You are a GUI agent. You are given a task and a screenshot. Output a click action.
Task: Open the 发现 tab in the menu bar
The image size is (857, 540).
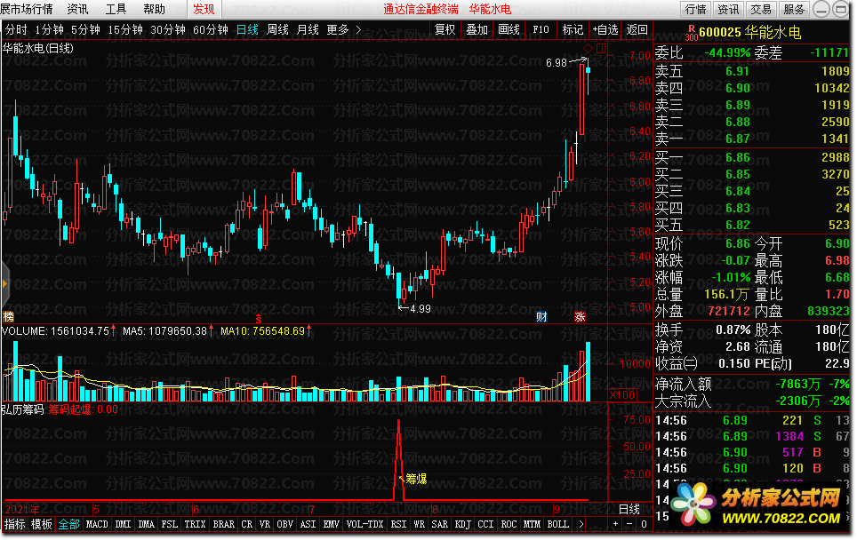tap(204, 9)
